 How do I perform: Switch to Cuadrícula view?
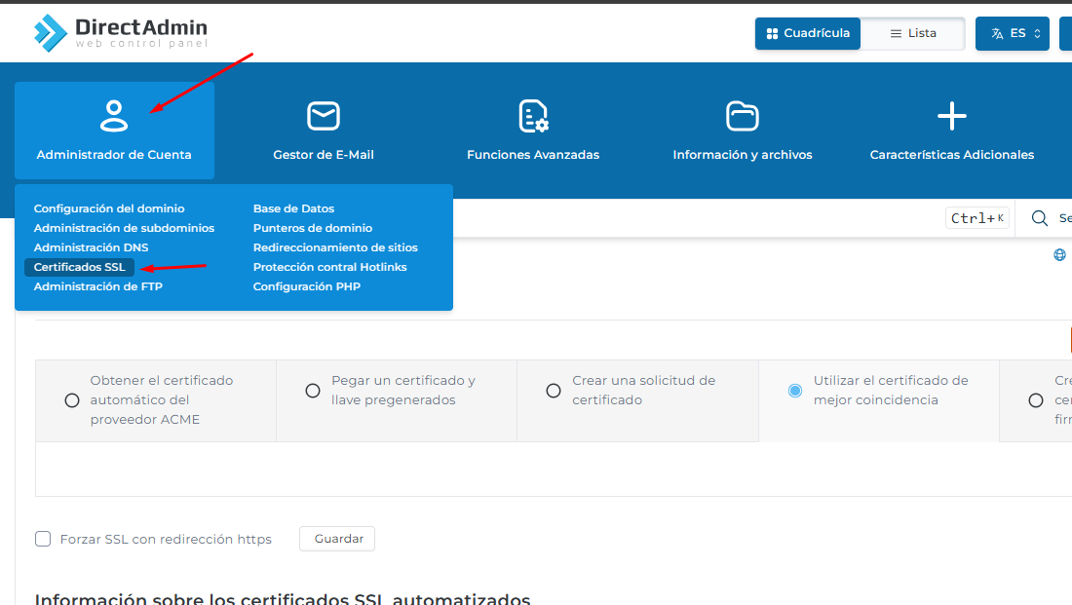tap(808, 33)
